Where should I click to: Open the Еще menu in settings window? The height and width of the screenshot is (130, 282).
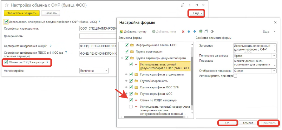[197, 13]
